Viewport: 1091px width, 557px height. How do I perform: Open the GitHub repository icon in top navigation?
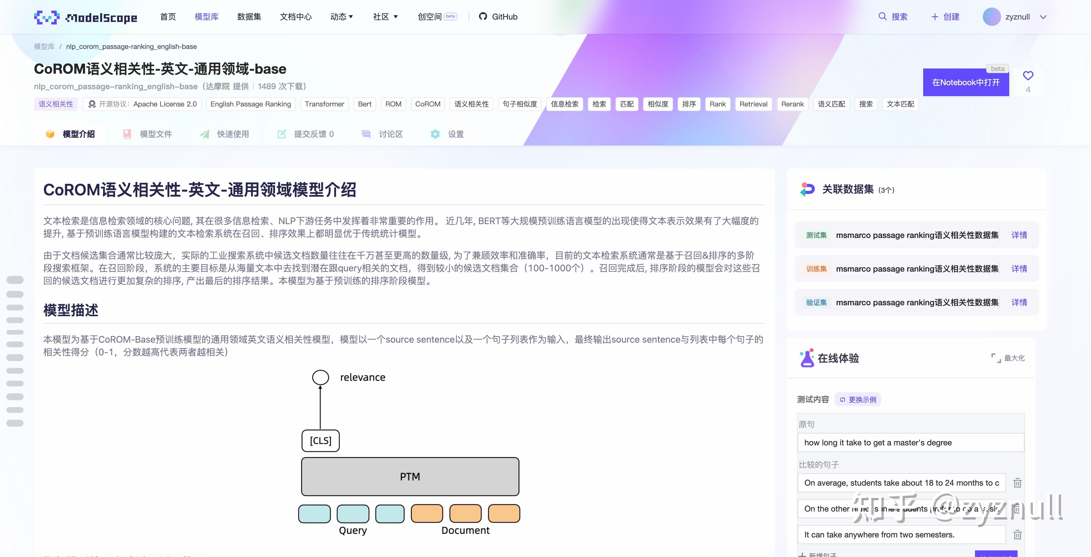[483, 16]
